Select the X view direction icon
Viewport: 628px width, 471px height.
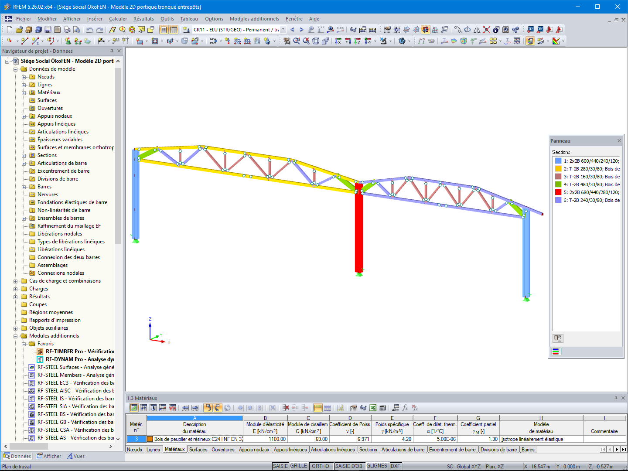[x=338, y=41]
